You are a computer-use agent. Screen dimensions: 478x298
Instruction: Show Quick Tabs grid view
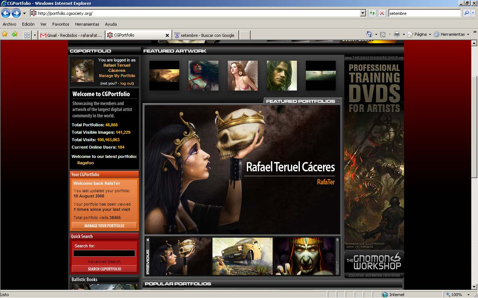[27, 35]
